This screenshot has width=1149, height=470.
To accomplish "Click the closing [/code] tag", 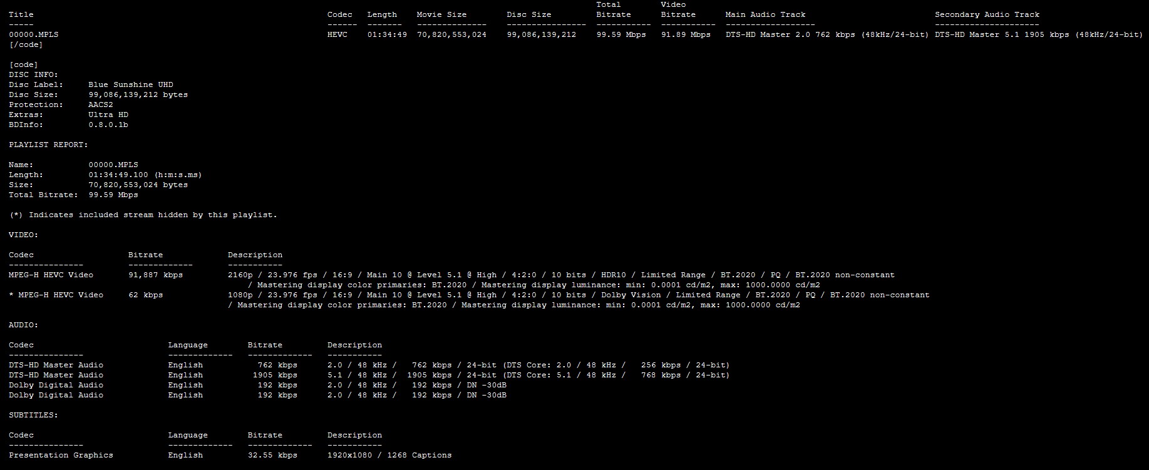I will [26, 44].
